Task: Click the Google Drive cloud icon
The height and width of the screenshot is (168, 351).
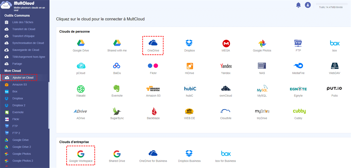Action: (x=81, y=43)
